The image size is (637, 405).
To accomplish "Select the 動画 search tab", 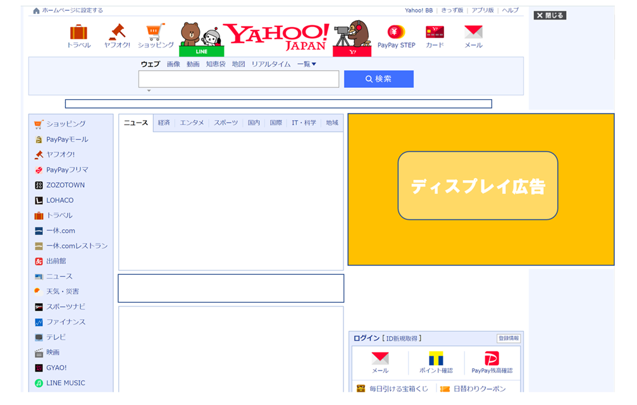I will 193,64.
